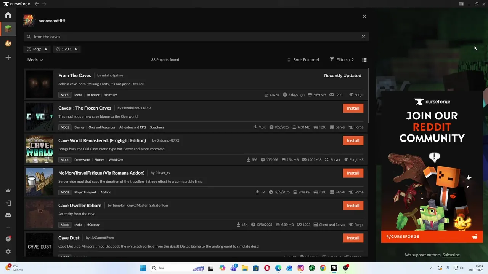Select Mobs tag on From The Caves
Viewport: 488px width, 274px height.
(x=78, y=95)
